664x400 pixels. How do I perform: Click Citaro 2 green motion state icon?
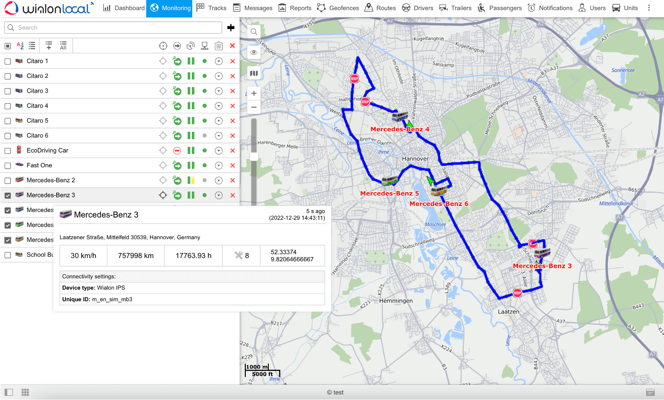coord(177,76)
